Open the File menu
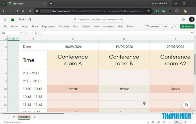The width and height of the screenshot is (196, 124). coord(6,26)
